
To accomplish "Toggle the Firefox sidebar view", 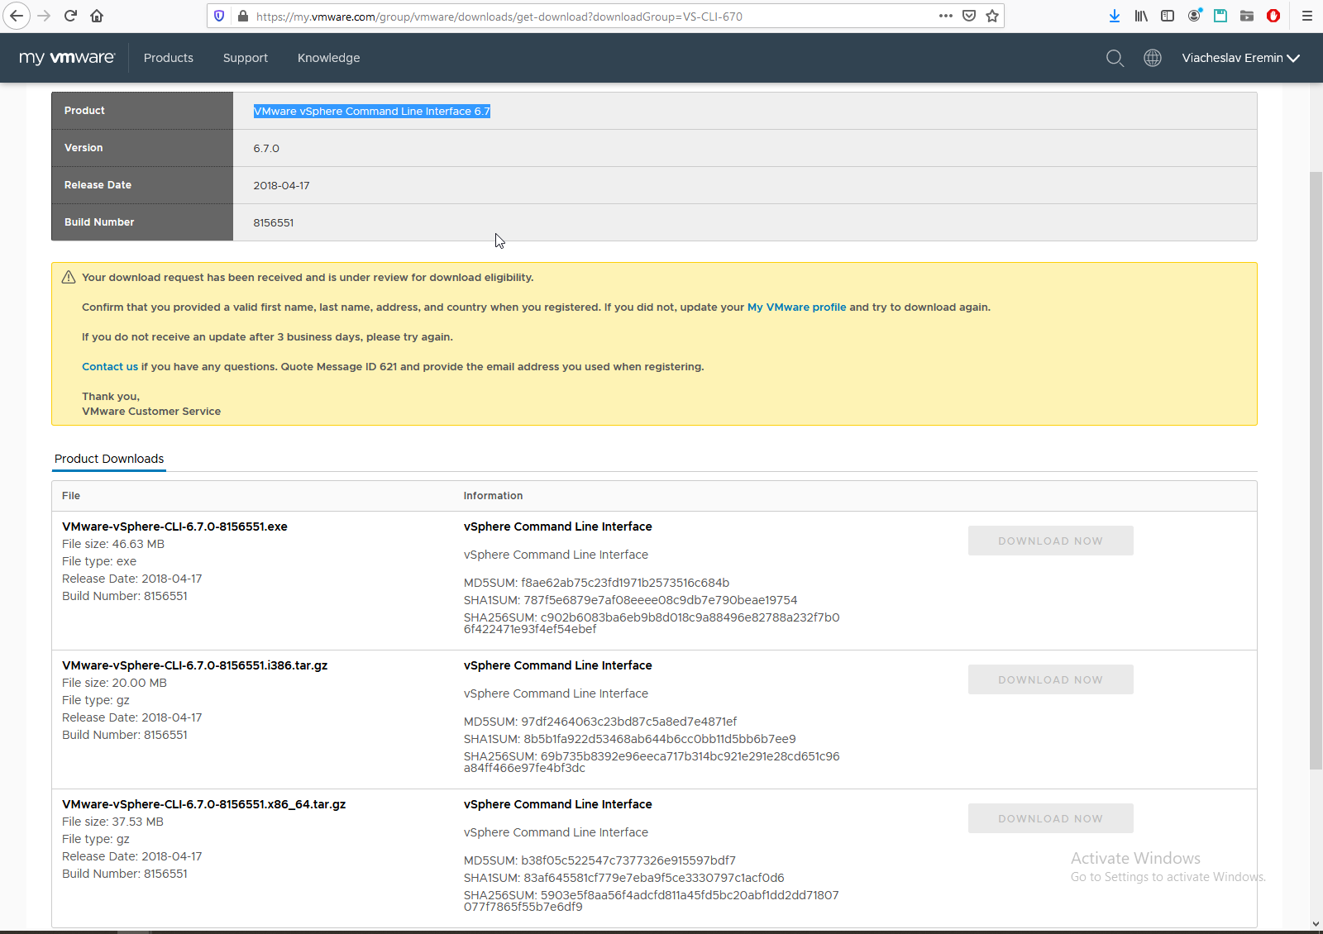I will click(x=1168, y=16).
